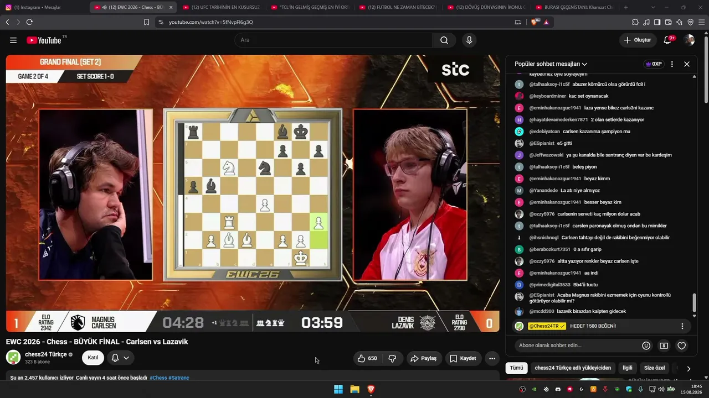Open the #Chess hashtag link
The height and width of the screenshot is (398, 709).
click(x=158, y=378)
